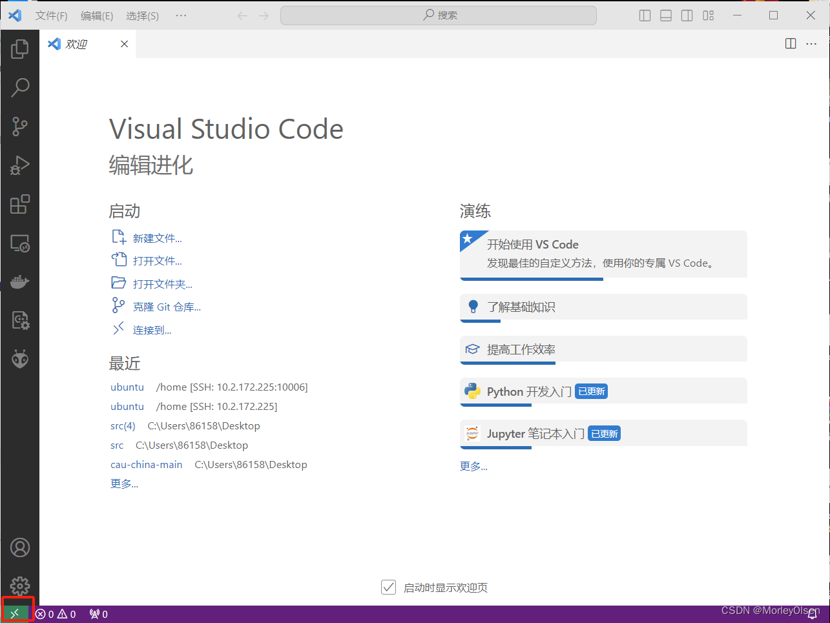Screen dimensions: 830x623
Task: Open the problems errors and warnings status
Action: point(56,614)
